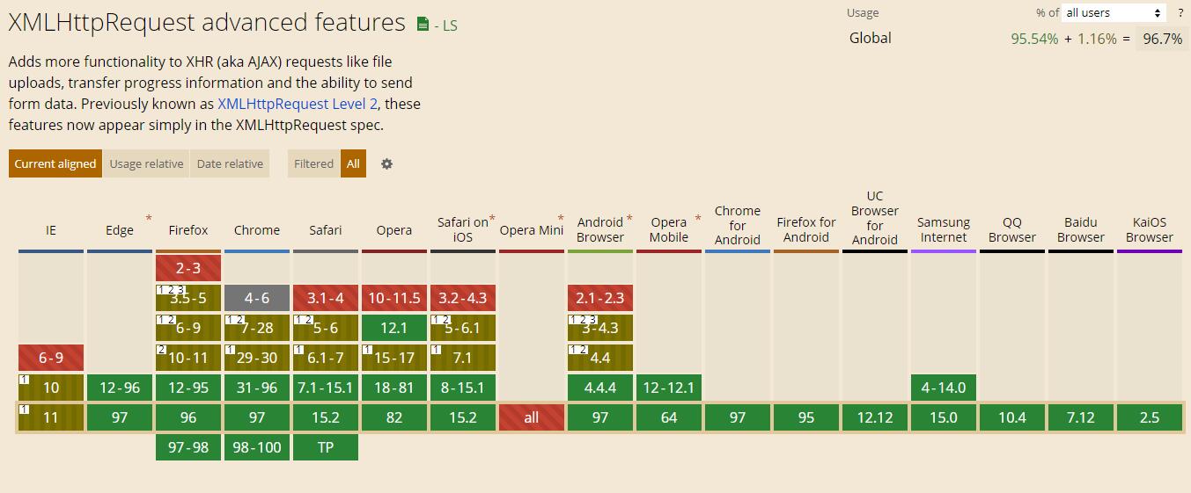Select the Chrome 7-28 cell
The width and height of the screenshot is (1191, 493).
257,328
